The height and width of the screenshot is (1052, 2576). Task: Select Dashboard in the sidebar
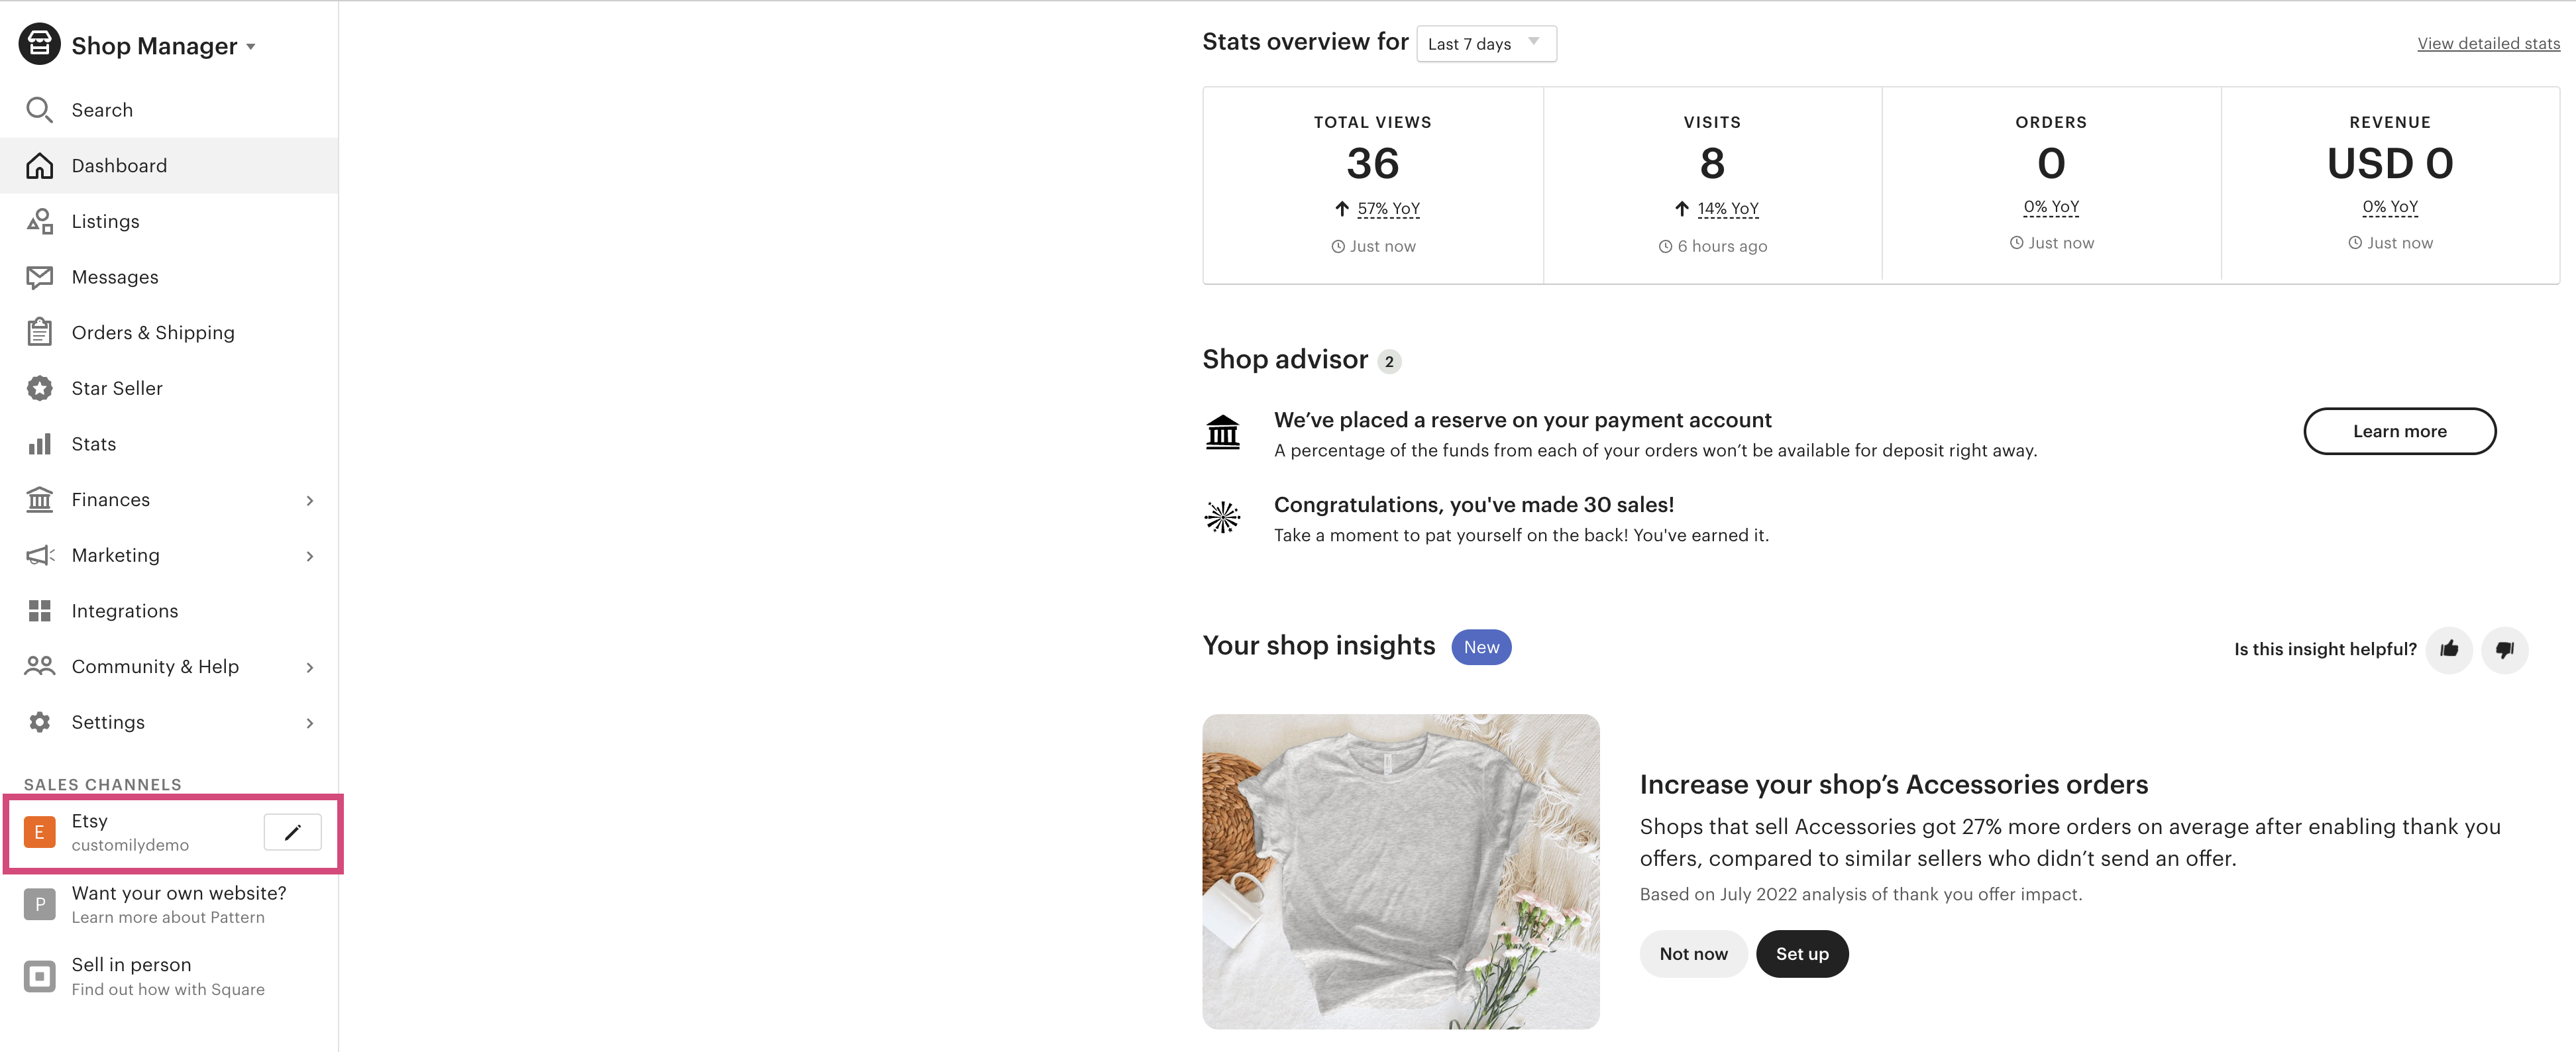pos(119,166)
